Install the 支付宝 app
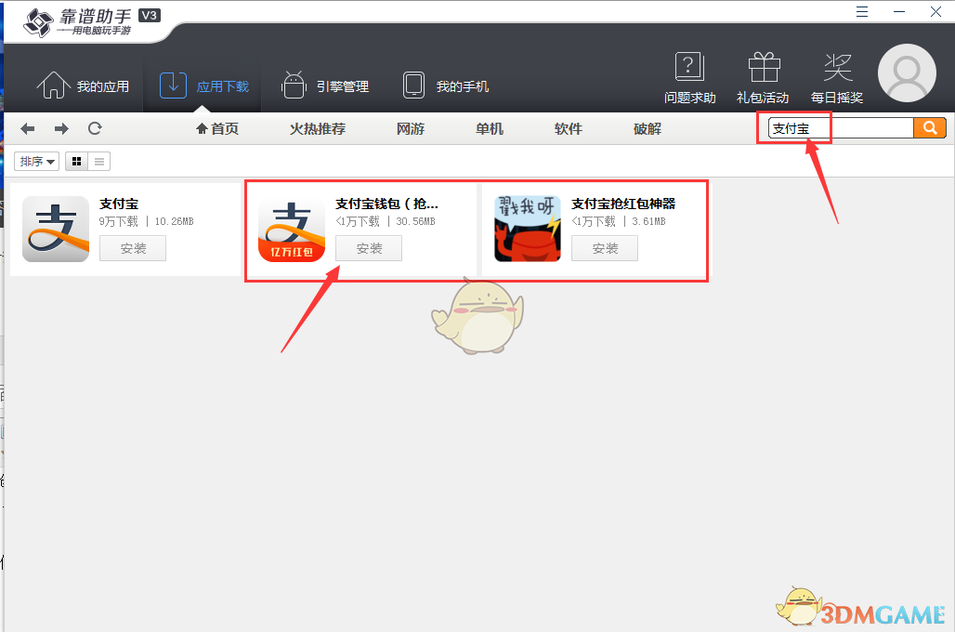The image size is (955, 632). [x=133, y=248]
